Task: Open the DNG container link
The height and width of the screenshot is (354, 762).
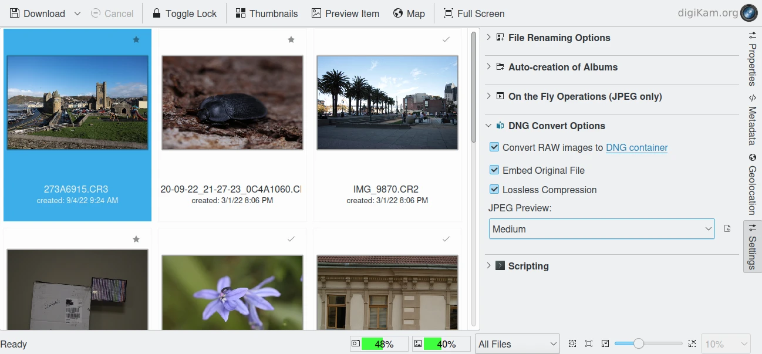Action: (x=636, y=148)
